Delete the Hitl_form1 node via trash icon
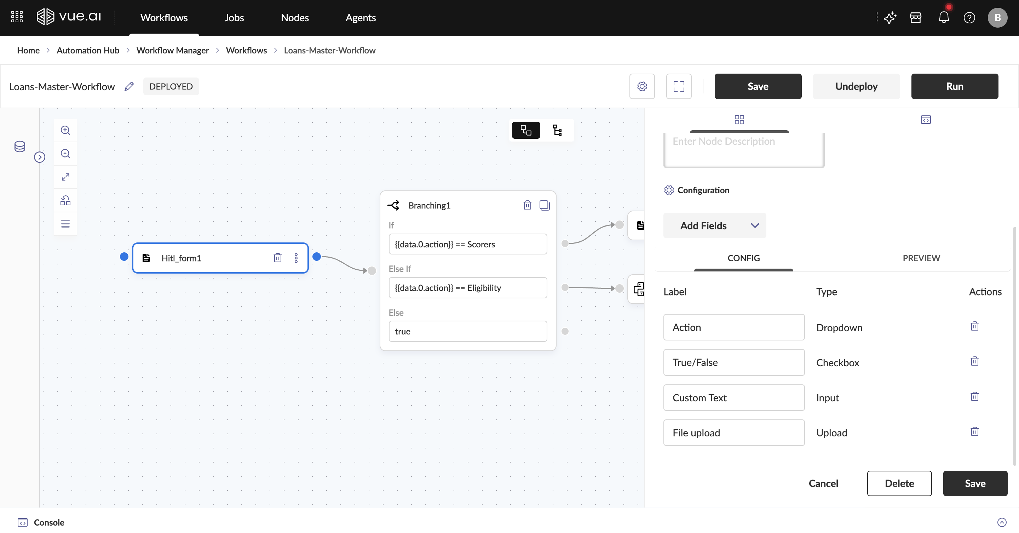Image resolution: width=1019 pixels, height=533 pixels. pyautogui.click(x=277, y=258)
